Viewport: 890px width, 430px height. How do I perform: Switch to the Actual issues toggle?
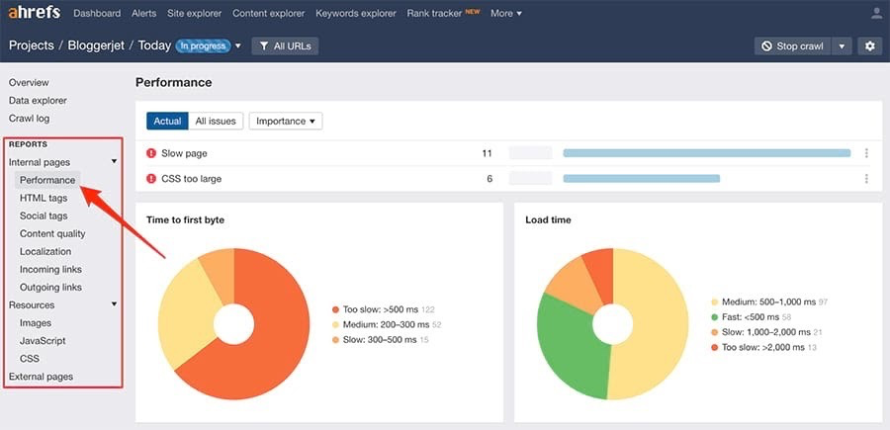pyautogui.click(x=167, y=121)
